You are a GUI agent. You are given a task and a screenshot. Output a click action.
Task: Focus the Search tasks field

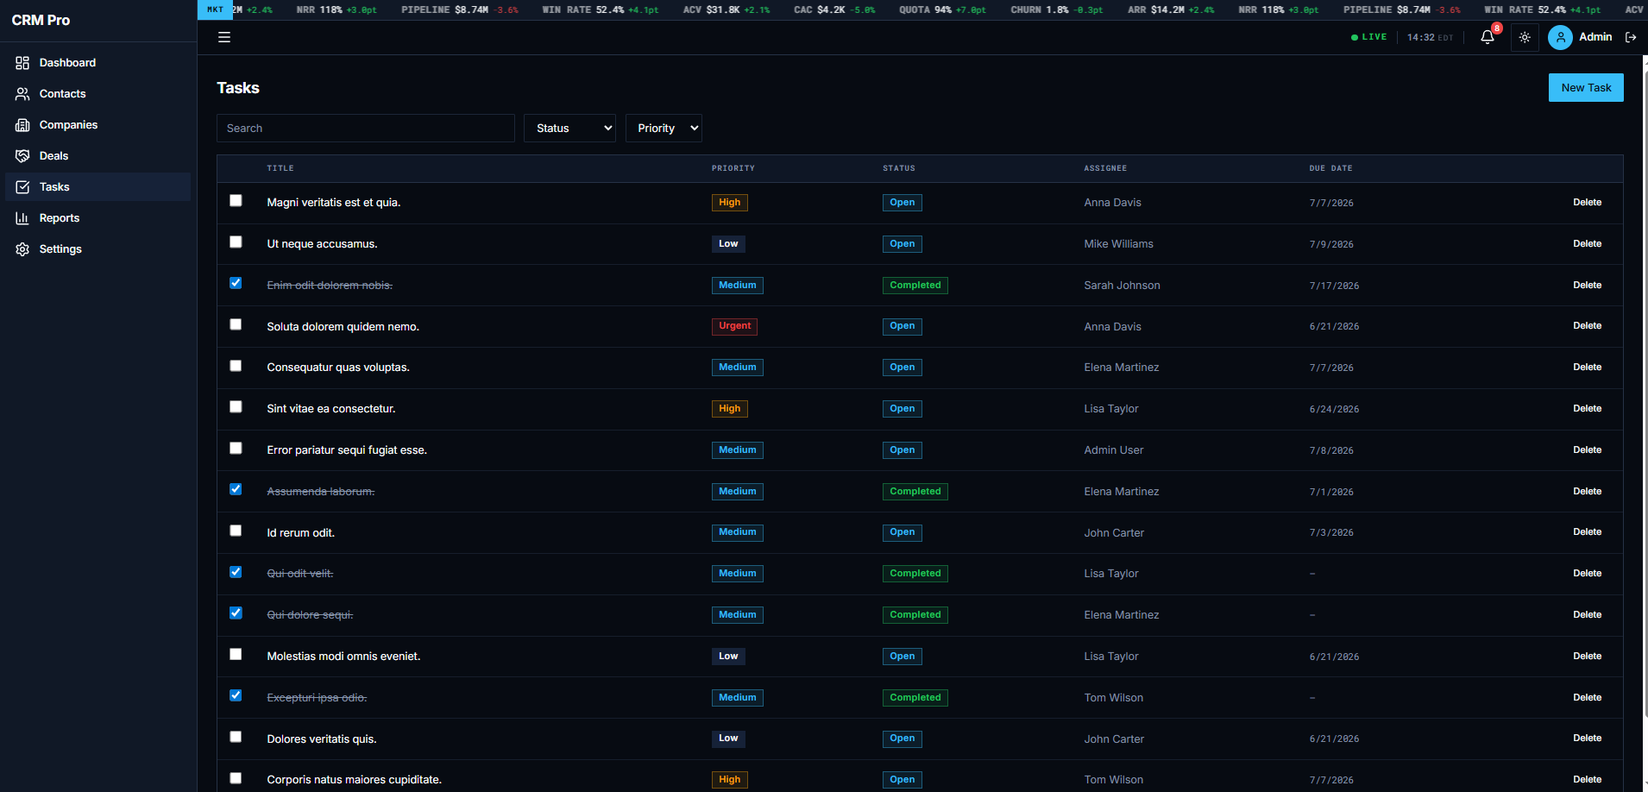(x=366, y=129)
